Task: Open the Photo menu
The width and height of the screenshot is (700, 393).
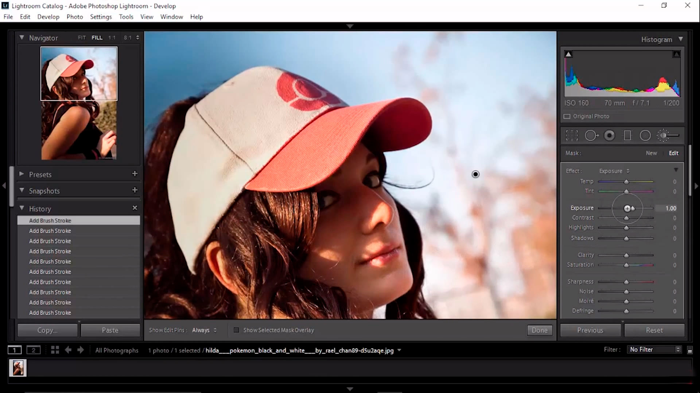Action: (x=74, y=17)
